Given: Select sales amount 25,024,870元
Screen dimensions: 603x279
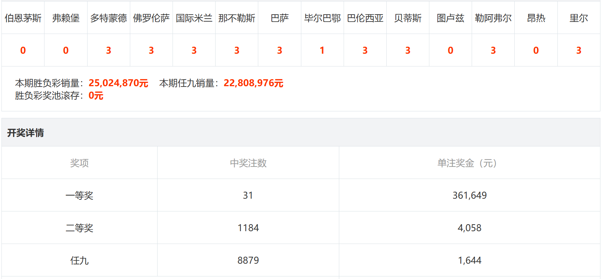Looking at the screenshot, I should click(119, 83).
